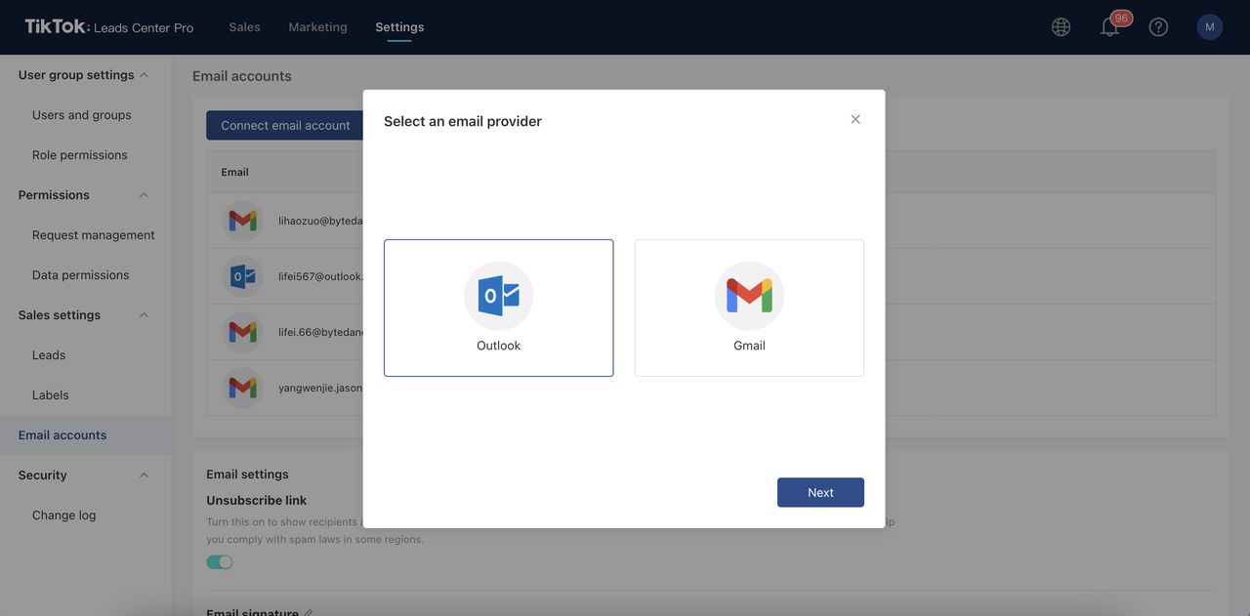
Task: Select the Gmail provider option
Action: (x=749, y=308)
